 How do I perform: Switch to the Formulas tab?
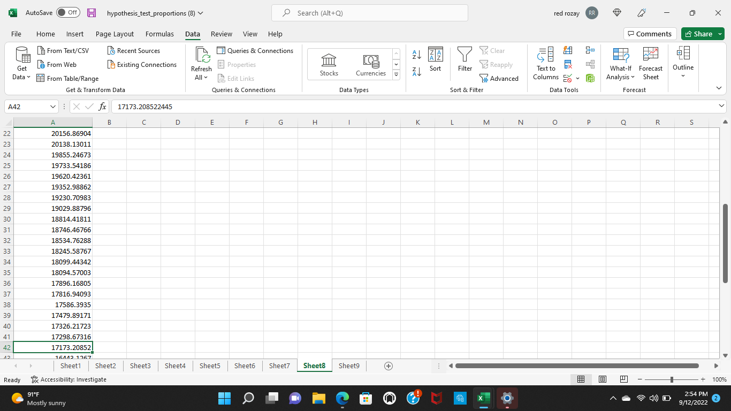click(159, 34)
